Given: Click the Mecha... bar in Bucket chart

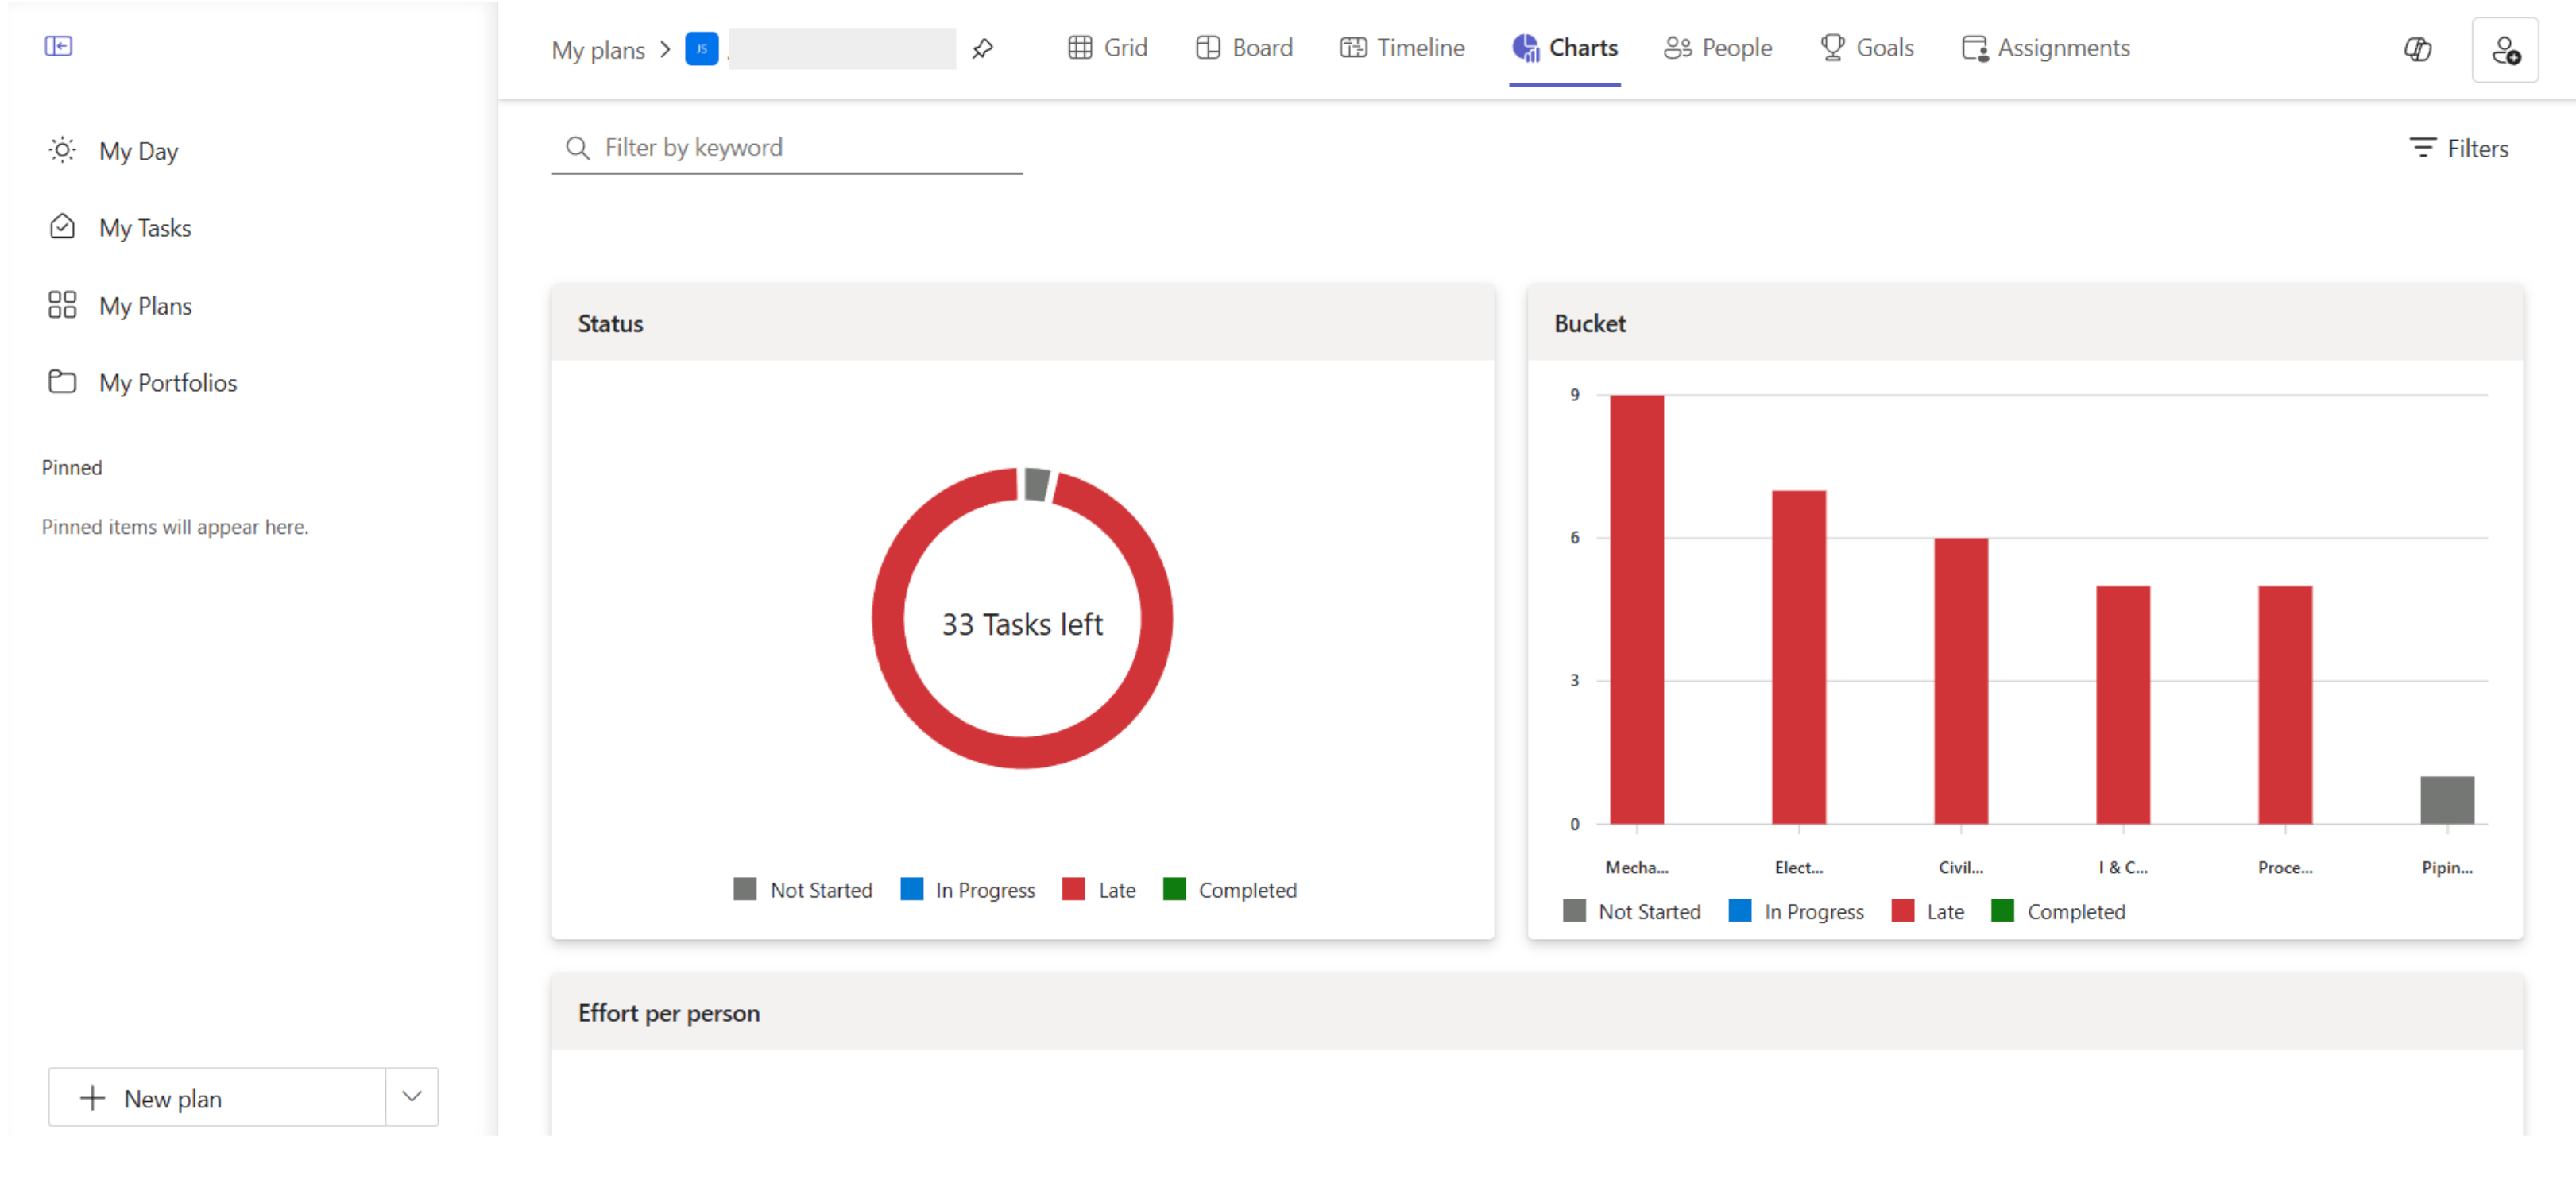Looking at the screenshot, I should 1636,609.
